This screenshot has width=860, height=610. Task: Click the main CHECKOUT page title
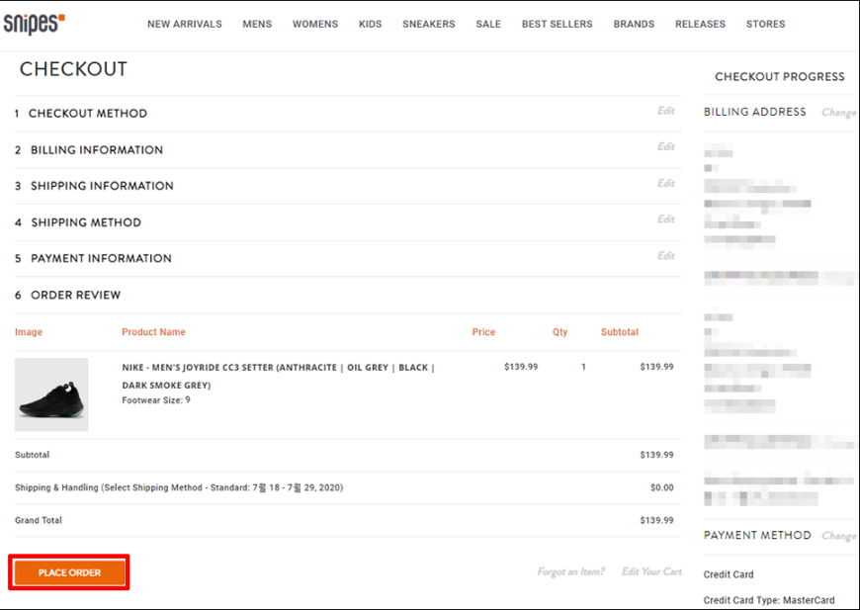[x=73, y=69]
